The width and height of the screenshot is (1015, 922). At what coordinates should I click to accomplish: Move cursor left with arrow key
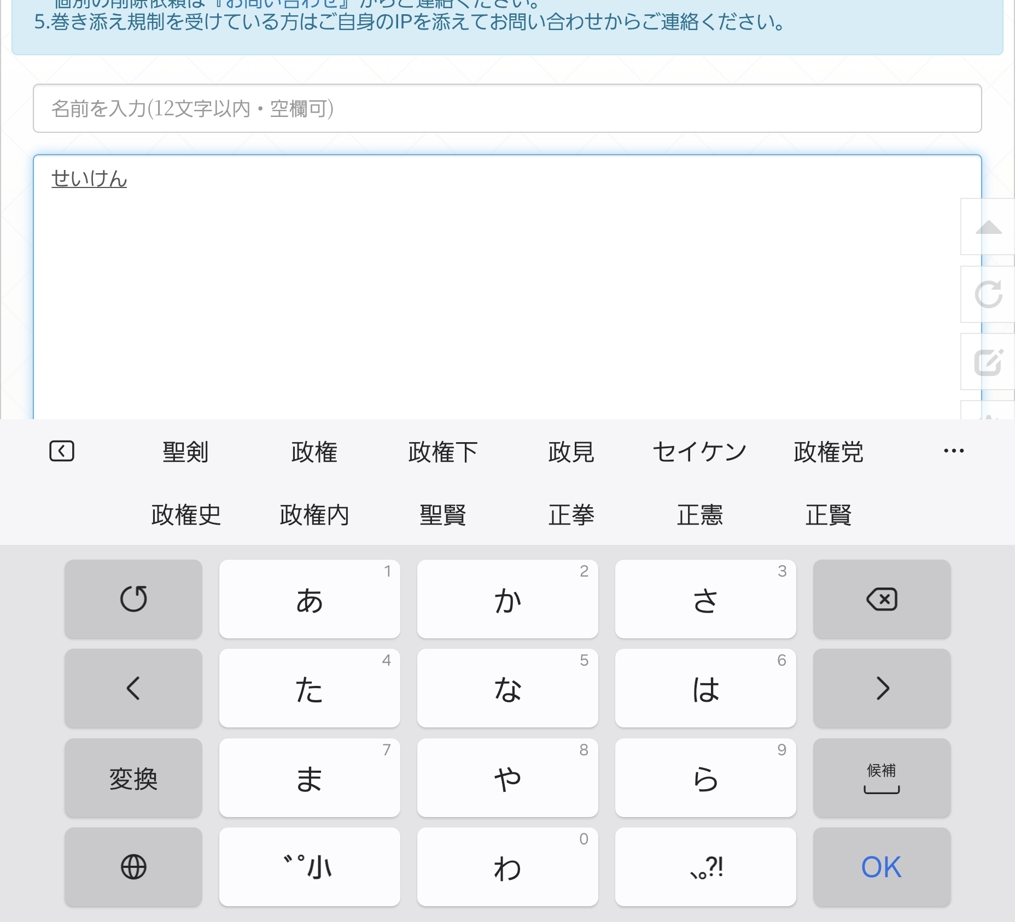coord(133,688)
